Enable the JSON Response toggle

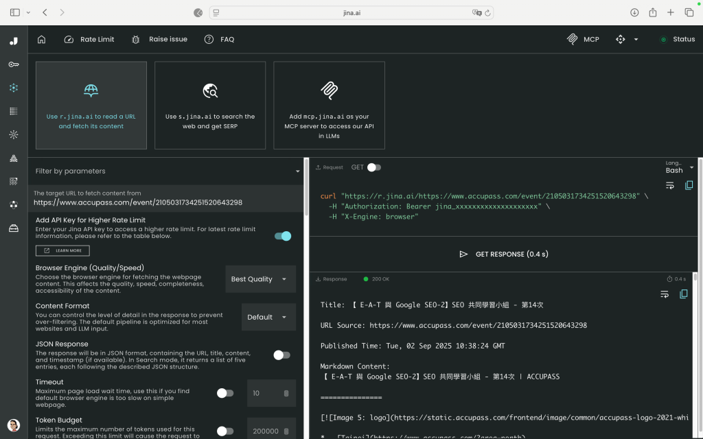point(282,355)
